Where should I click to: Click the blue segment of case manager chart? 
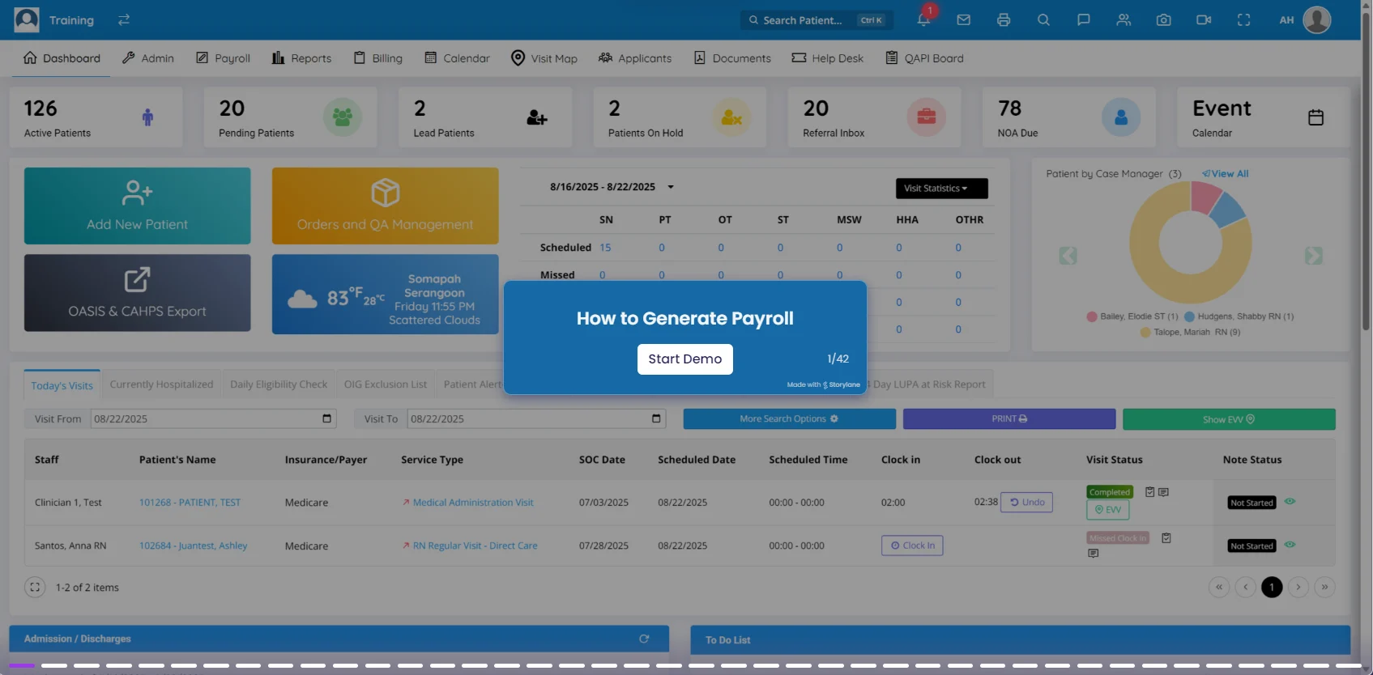click(1228, 210)
